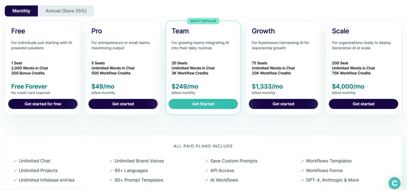Get started for free on Free plan
407x190 pixels.
click(x=43, y=104)
